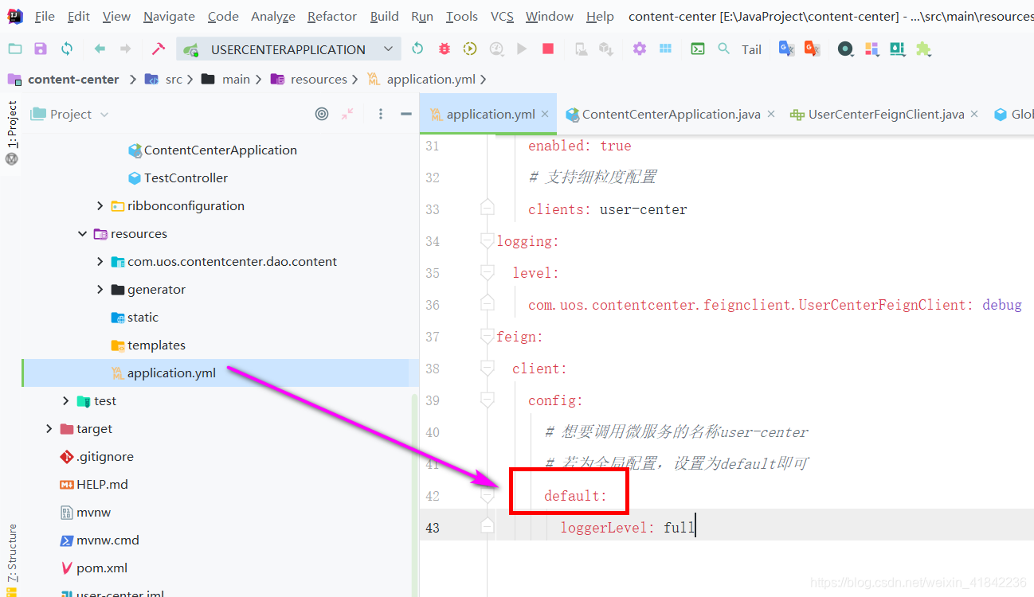Close the UserCenterFeignClient.java tab
1034x597 pixels.
(973, 114)
